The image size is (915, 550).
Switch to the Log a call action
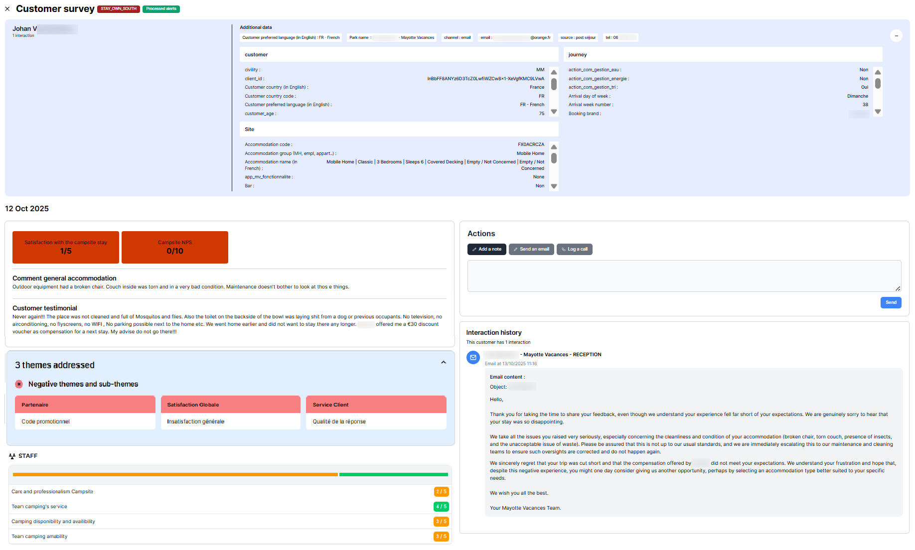(574, 249)
